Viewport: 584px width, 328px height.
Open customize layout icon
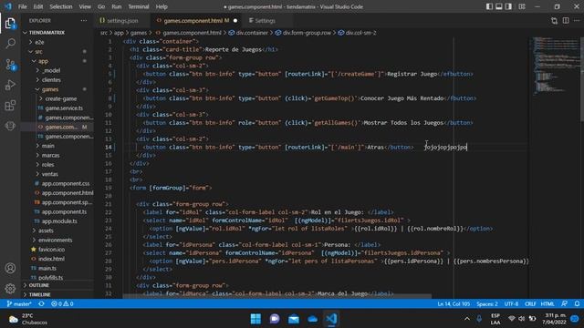522,6
